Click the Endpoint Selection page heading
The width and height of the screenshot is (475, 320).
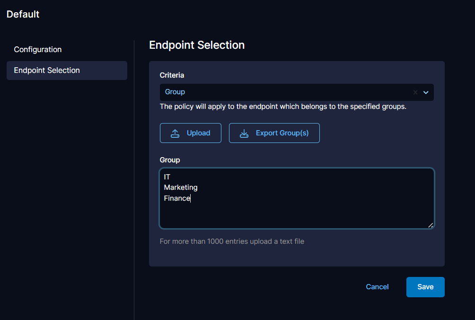(x=197, y=45)
